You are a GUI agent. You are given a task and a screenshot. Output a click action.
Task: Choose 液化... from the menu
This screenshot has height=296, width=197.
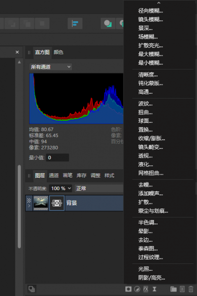[x=145, y=164]
